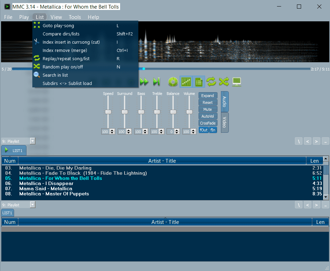Select Goto play-song menu entry
This screenshot has width=330, height=271.
click(85, 26)
